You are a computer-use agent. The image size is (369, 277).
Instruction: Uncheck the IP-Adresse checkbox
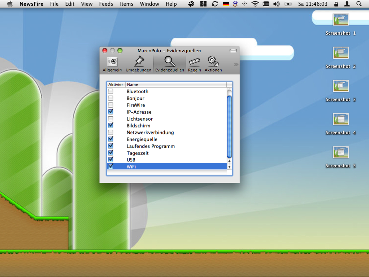tap(110, 112)
